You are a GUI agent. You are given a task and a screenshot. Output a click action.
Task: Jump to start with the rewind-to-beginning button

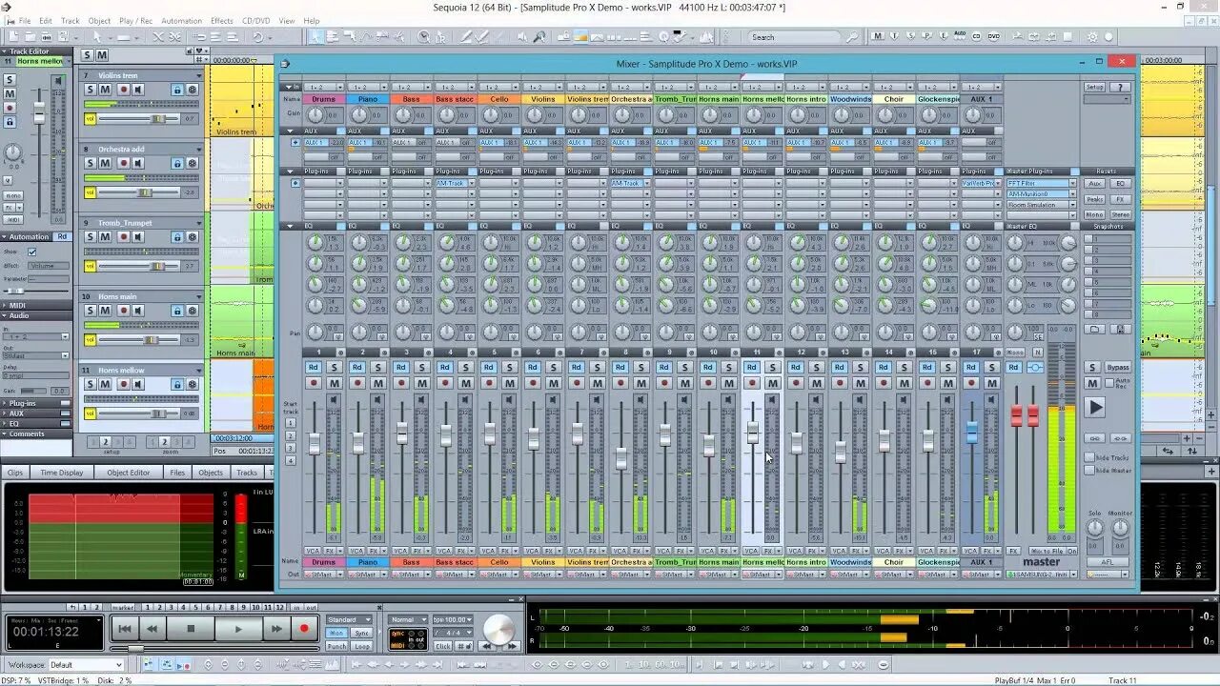point(125,629)
